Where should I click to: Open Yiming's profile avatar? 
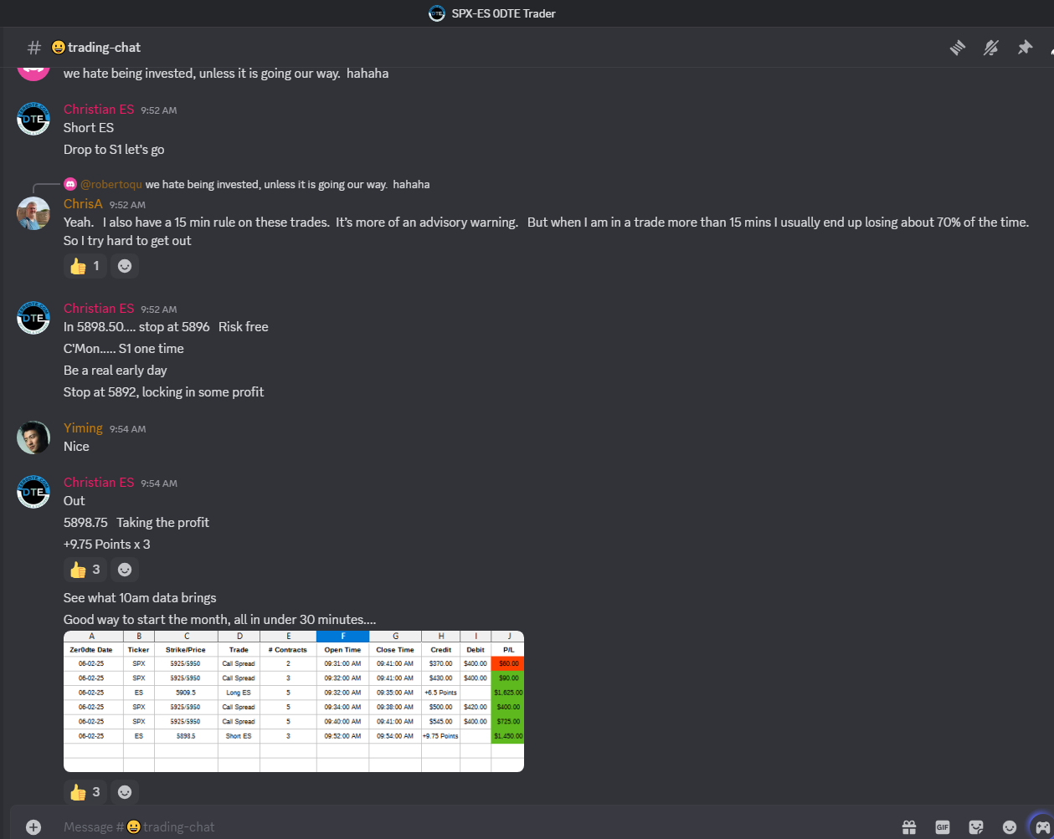[33, 437]
